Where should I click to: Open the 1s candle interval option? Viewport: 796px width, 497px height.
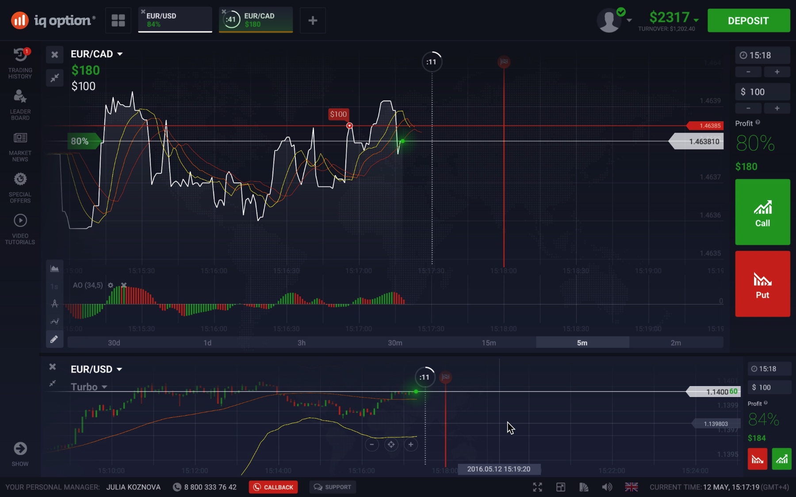point(54,287)
